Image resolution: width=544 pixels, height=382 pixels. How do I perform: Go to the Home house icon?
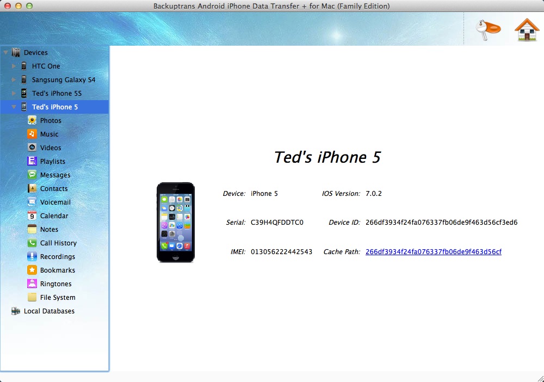pos(527,30)
